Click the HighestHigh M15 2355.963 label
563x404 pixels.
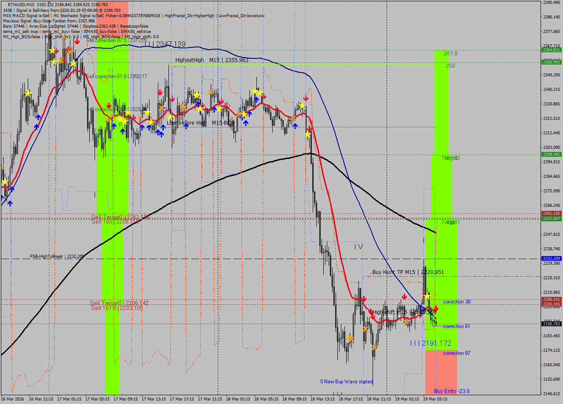tap(212, 60)
